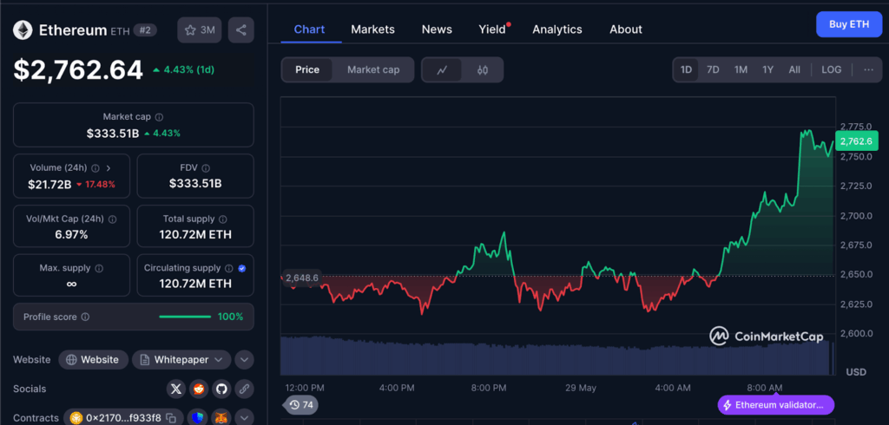Copy the contract address 0x2170...f933f8

(x=171, y=418)
